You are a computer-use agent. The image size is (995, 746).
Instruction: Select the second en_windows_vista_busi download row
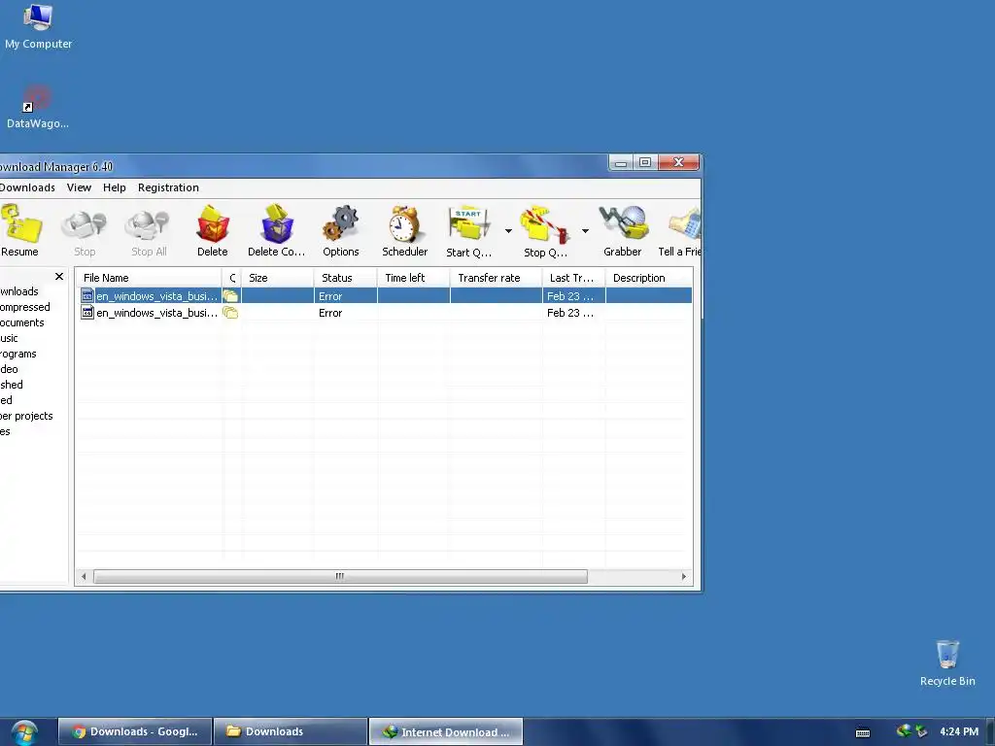(x=385, y=313)
